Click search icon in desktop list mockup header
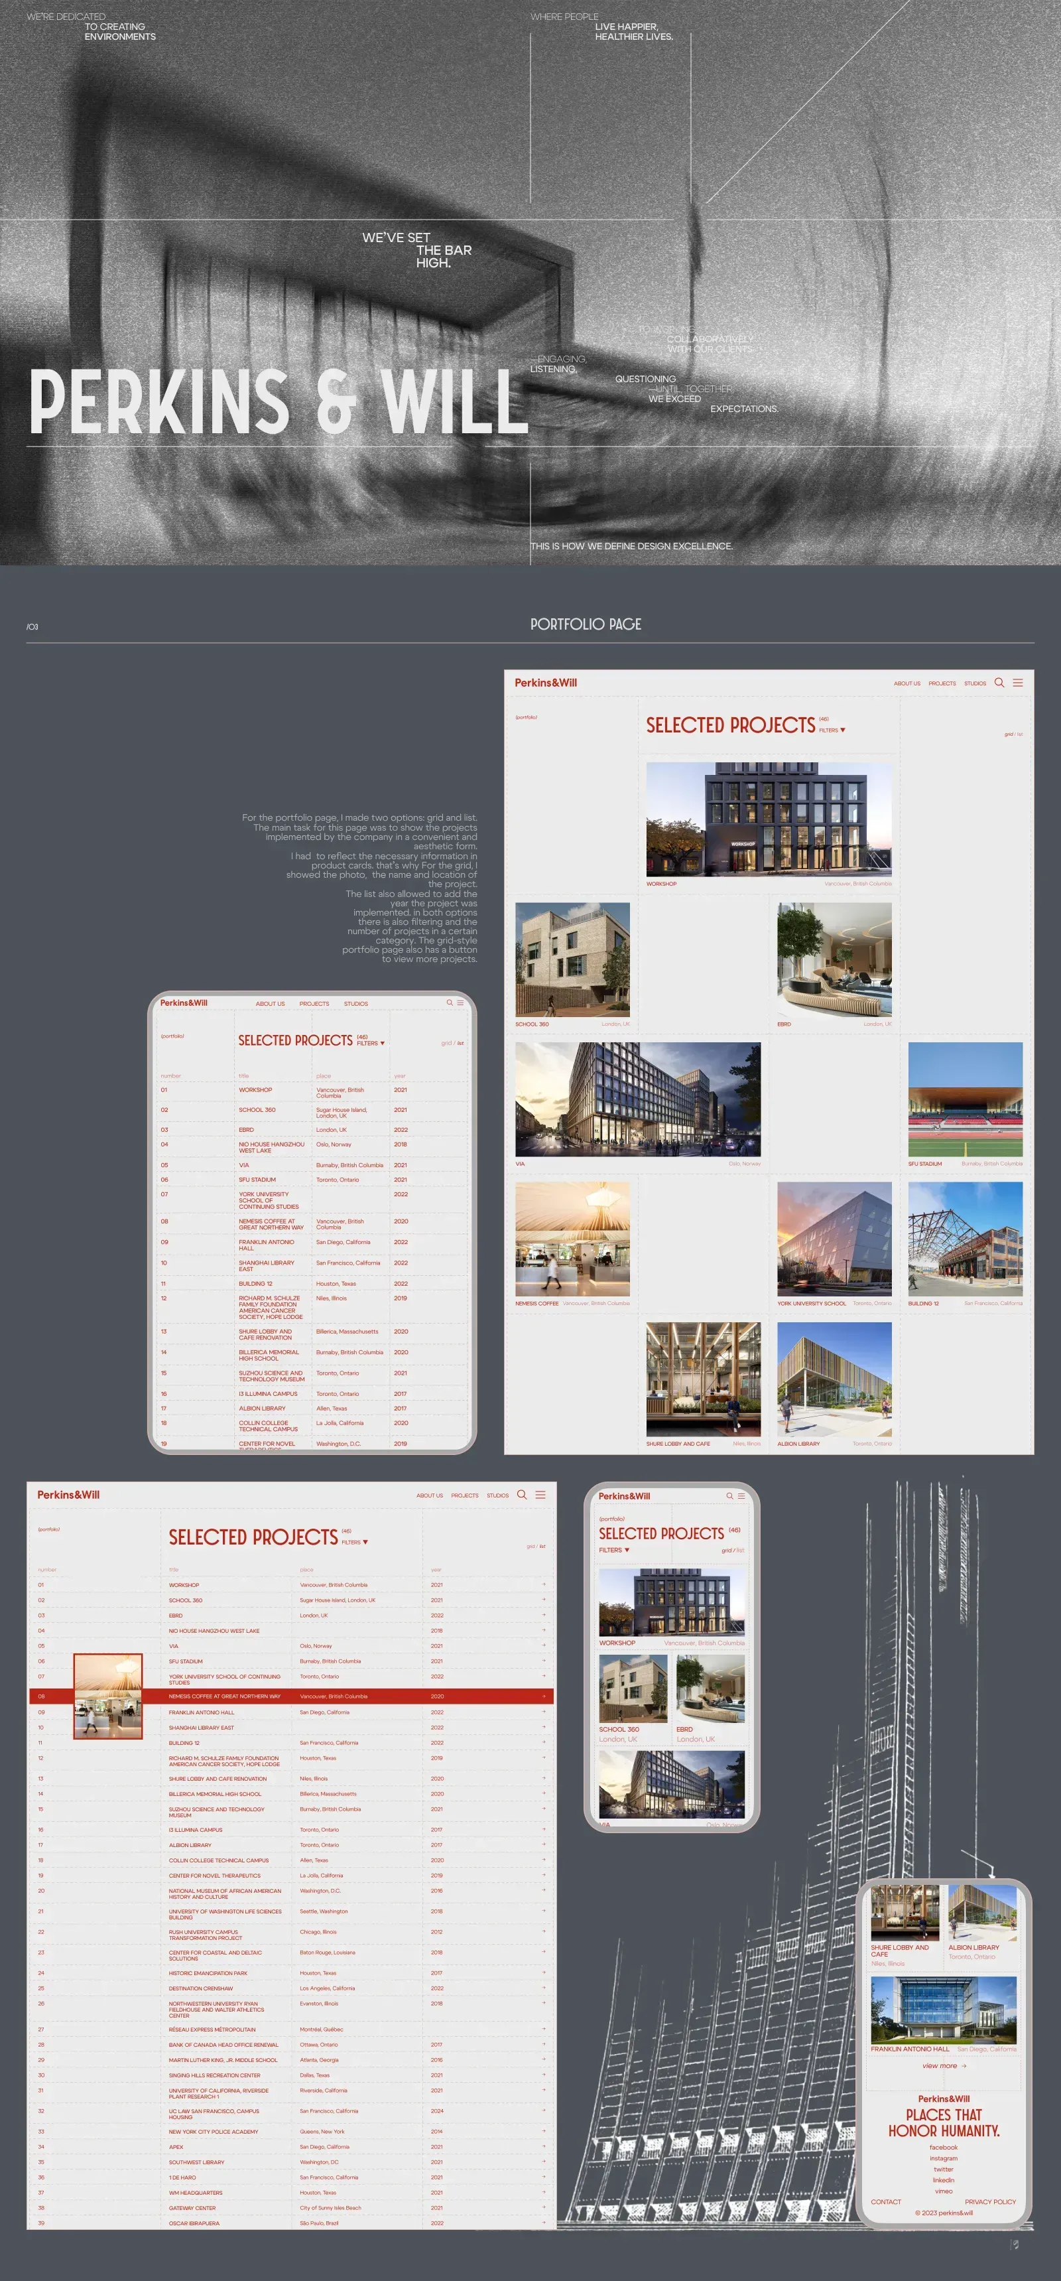 pyautogui.click(x=522, y=1495)
